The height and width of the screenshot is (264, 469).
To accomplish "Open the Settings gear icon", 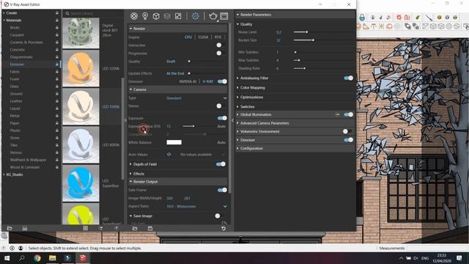I will pyautogui.click(x=196, y=16).
